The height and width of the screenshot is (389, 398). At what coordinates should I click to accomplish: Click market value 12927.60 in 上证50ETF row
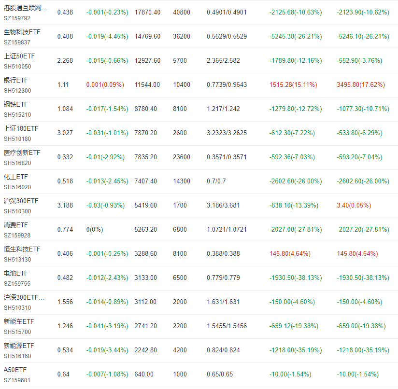pos(147,60)
